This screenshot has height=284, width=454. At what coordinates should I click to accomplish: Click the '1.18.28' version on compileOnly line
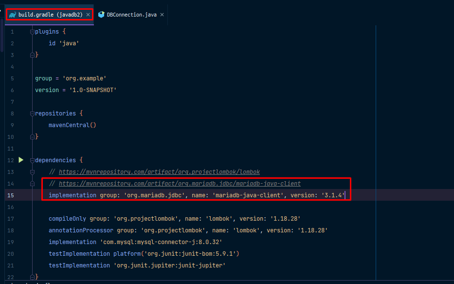285,219
